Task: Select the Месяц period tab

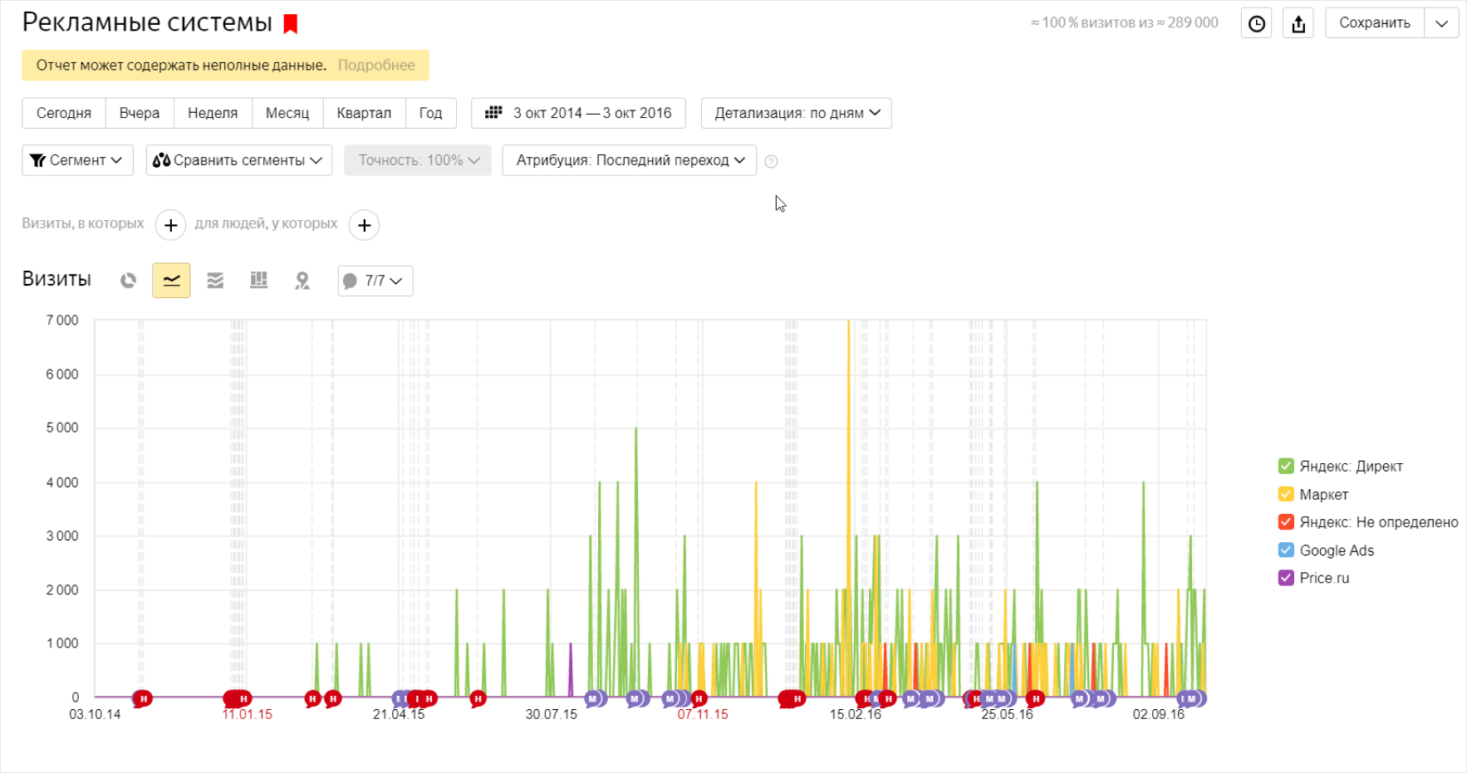Action: coord(287,113)
